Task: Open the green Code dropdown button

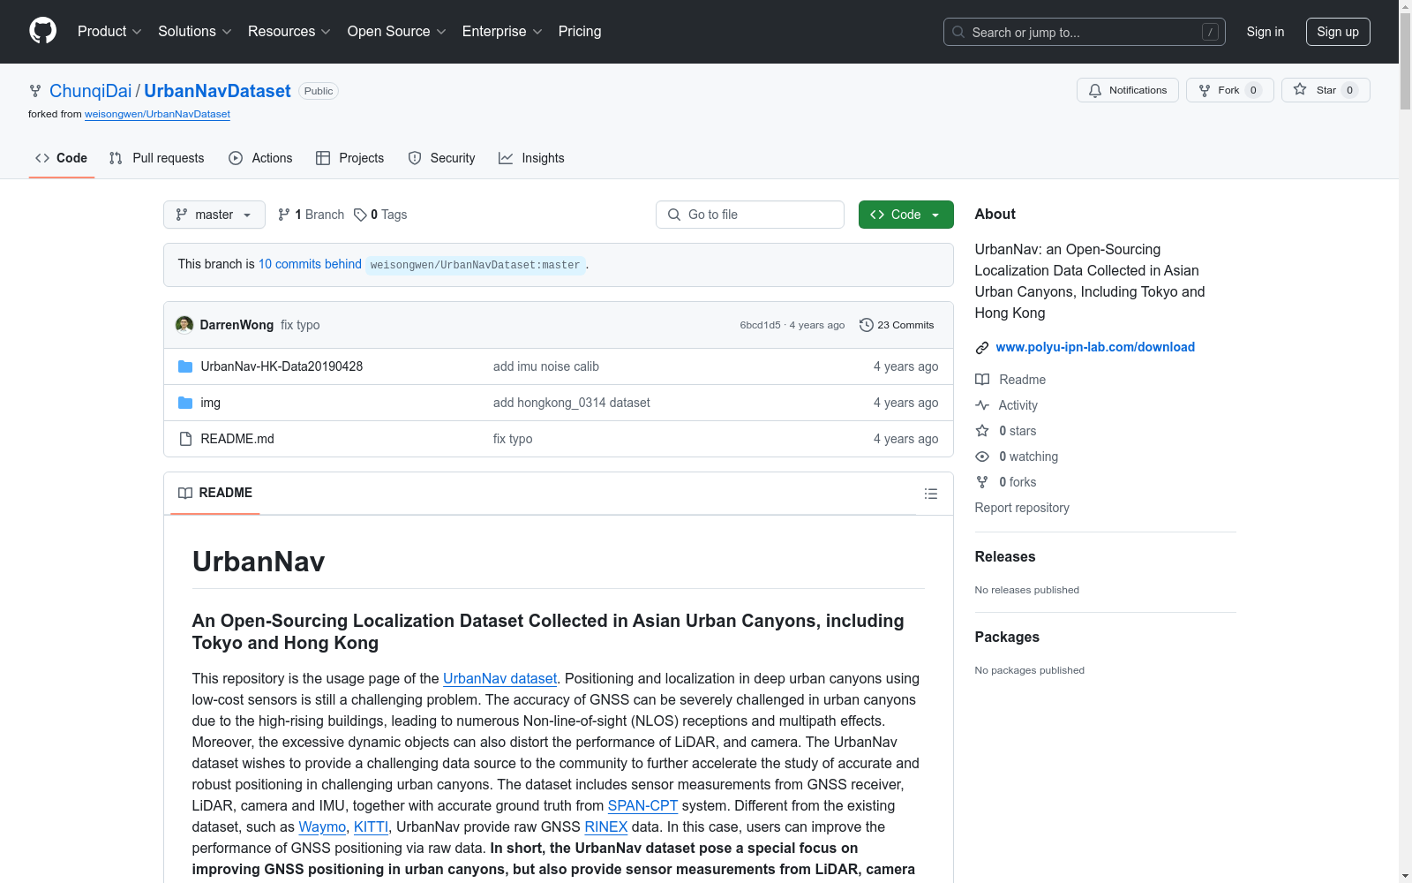Action: 905,215
